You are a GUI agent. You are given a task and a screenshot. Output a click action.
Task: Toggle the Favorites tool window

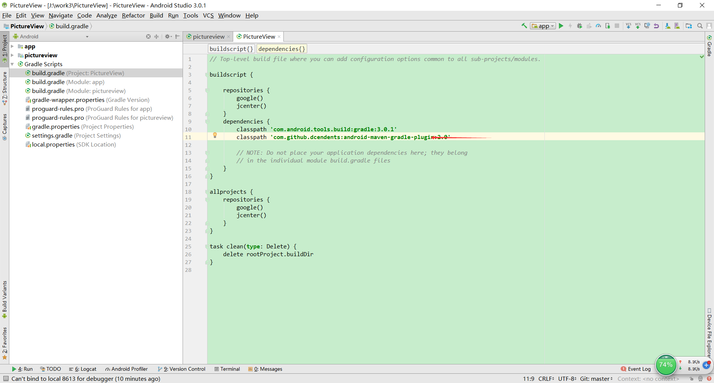click(4, 343)
